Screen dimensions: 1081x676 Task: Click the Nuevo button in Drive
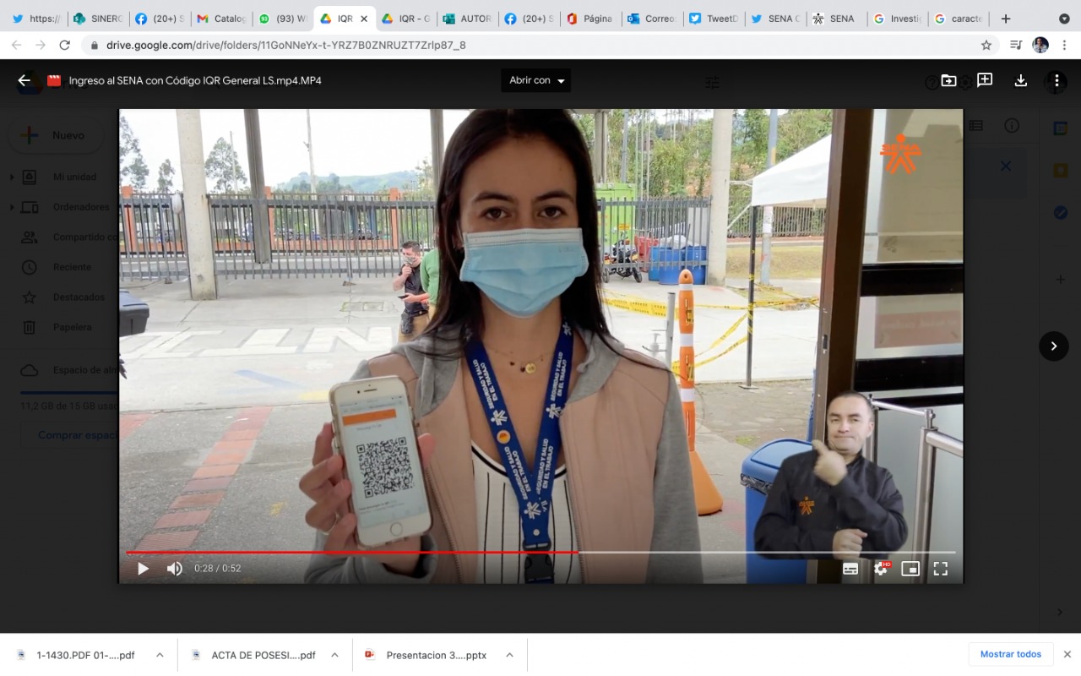coord(57,135)
